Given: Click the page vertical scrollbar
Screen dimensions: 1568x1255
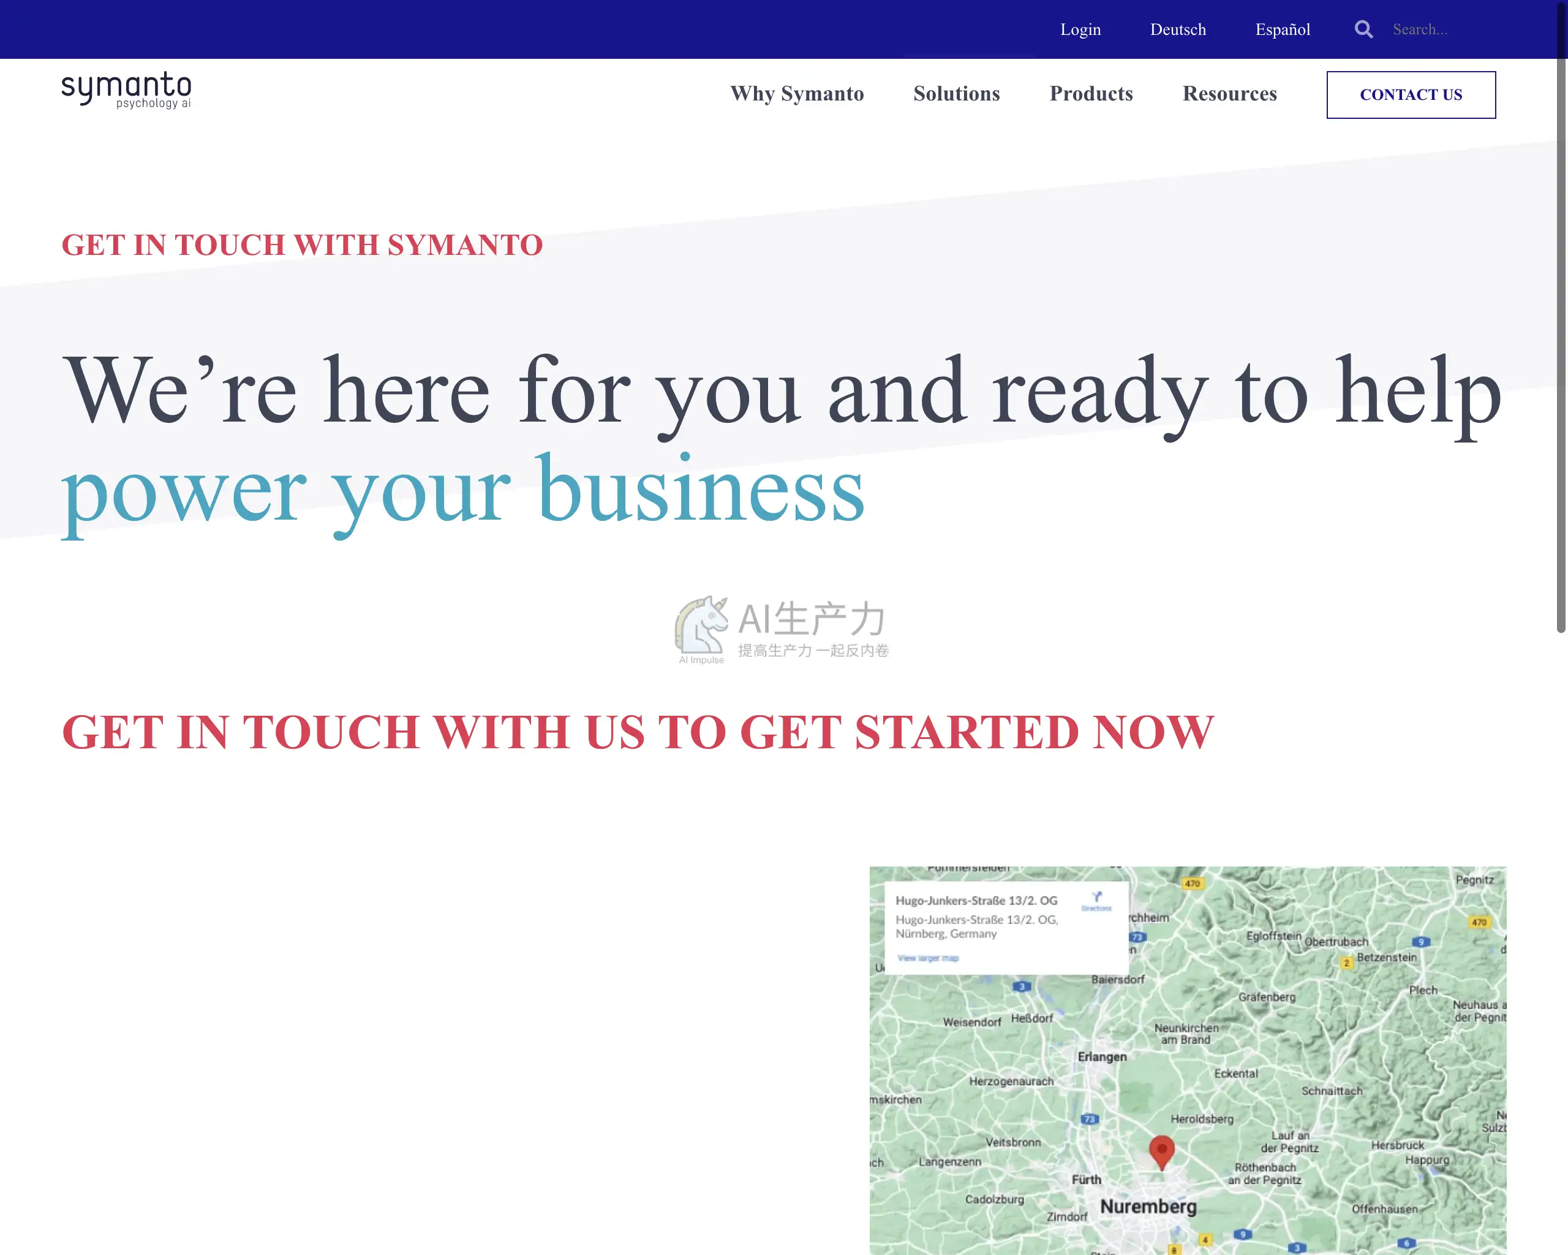Looking at the screenshot, I should point(1561,316).
